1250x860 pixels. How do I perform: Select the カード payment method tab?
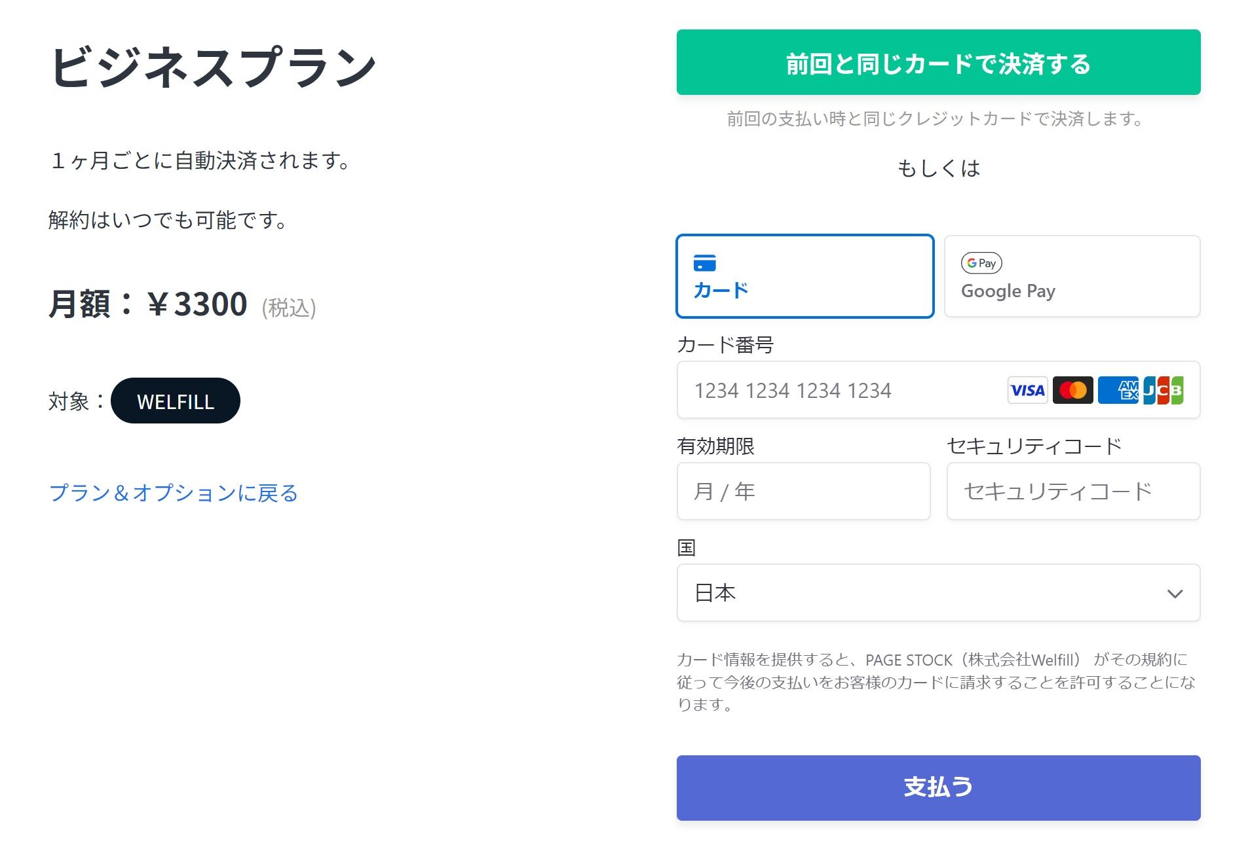(805, 276)
